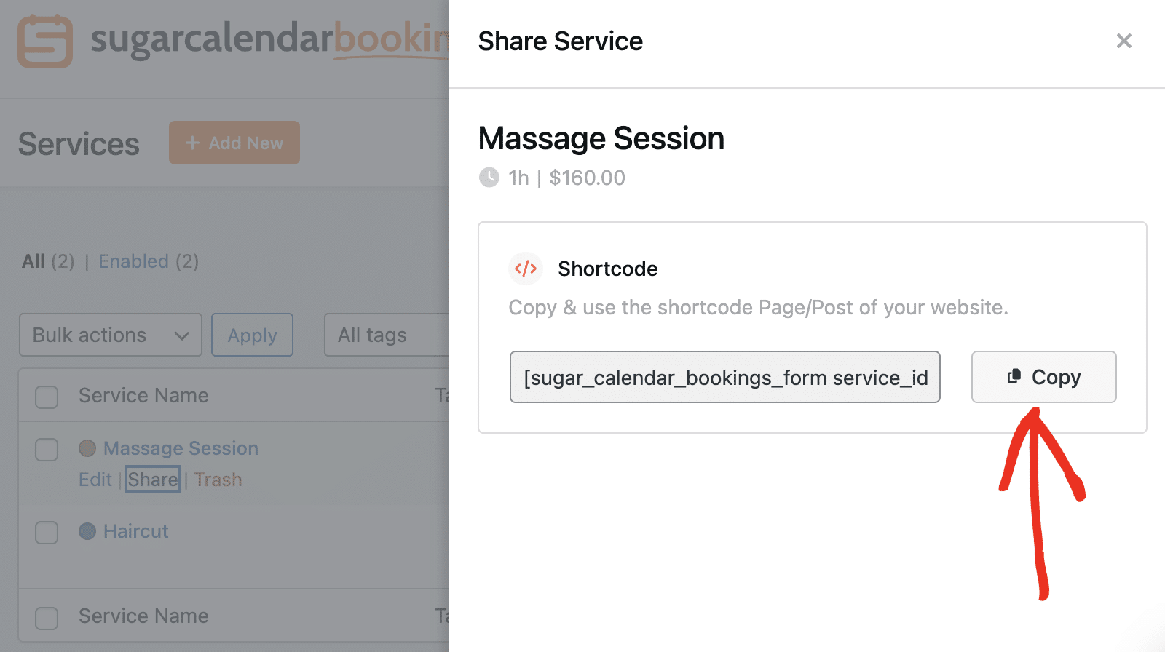Apply the selected bulk action
1165x652 pixels.
click(x=252, y=335)
